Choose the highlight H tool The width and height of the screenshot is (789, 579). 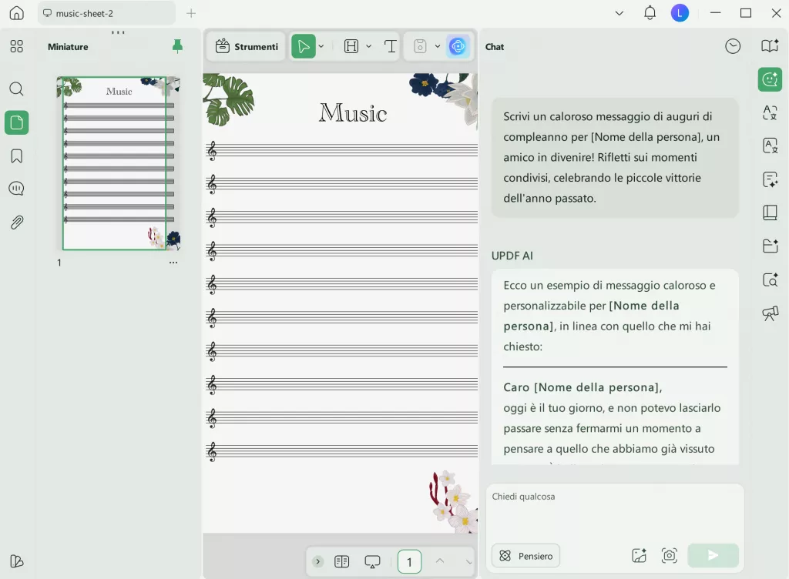click(351, 47)
